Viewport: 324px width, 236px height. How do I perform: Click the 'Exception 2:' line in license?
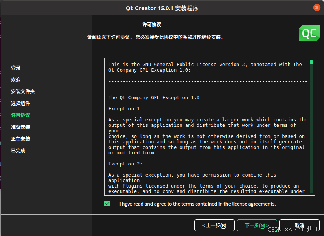point(125,164)
